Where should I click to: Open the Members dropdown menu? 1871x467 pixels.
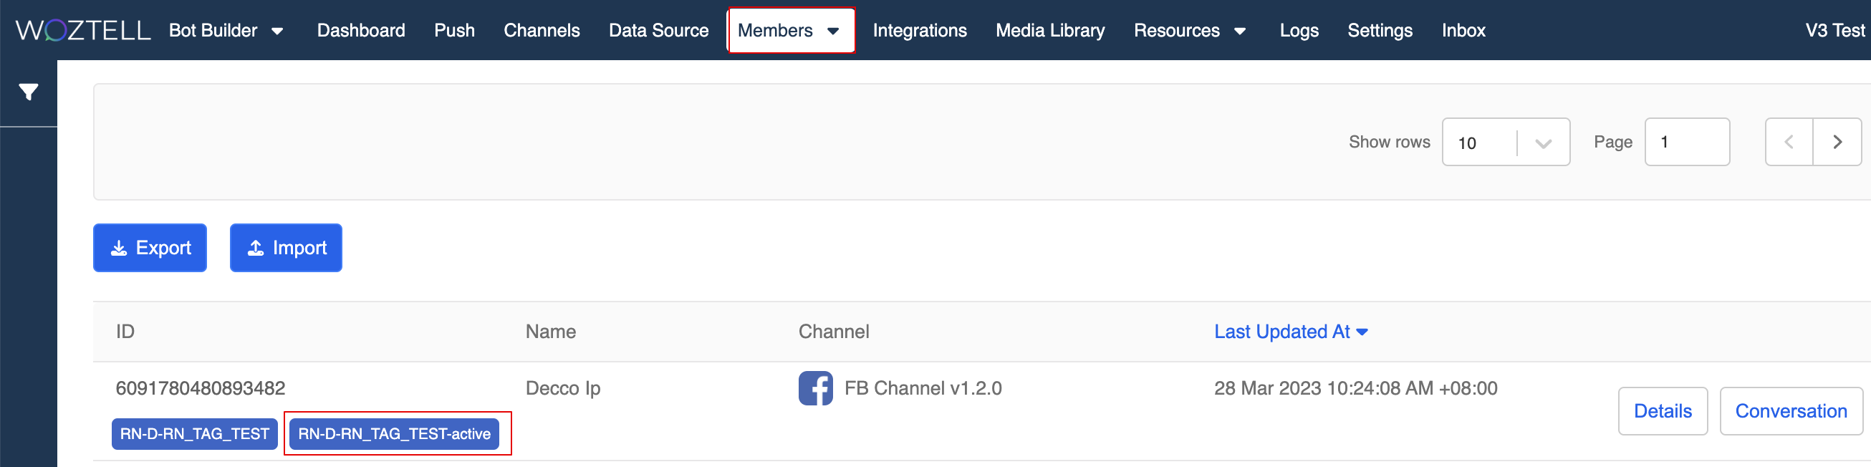(790, 31)
